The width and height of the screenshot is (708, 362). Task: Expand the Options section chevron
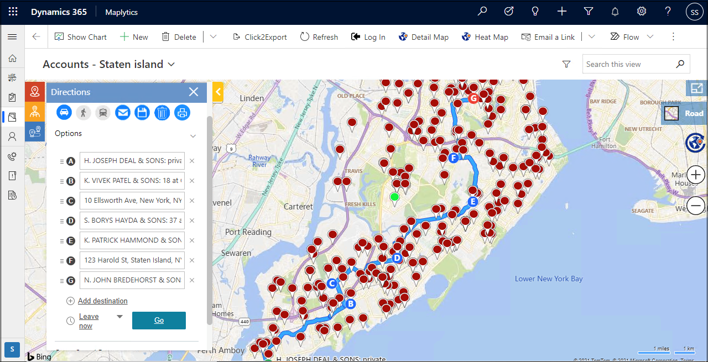coord(193,136)
